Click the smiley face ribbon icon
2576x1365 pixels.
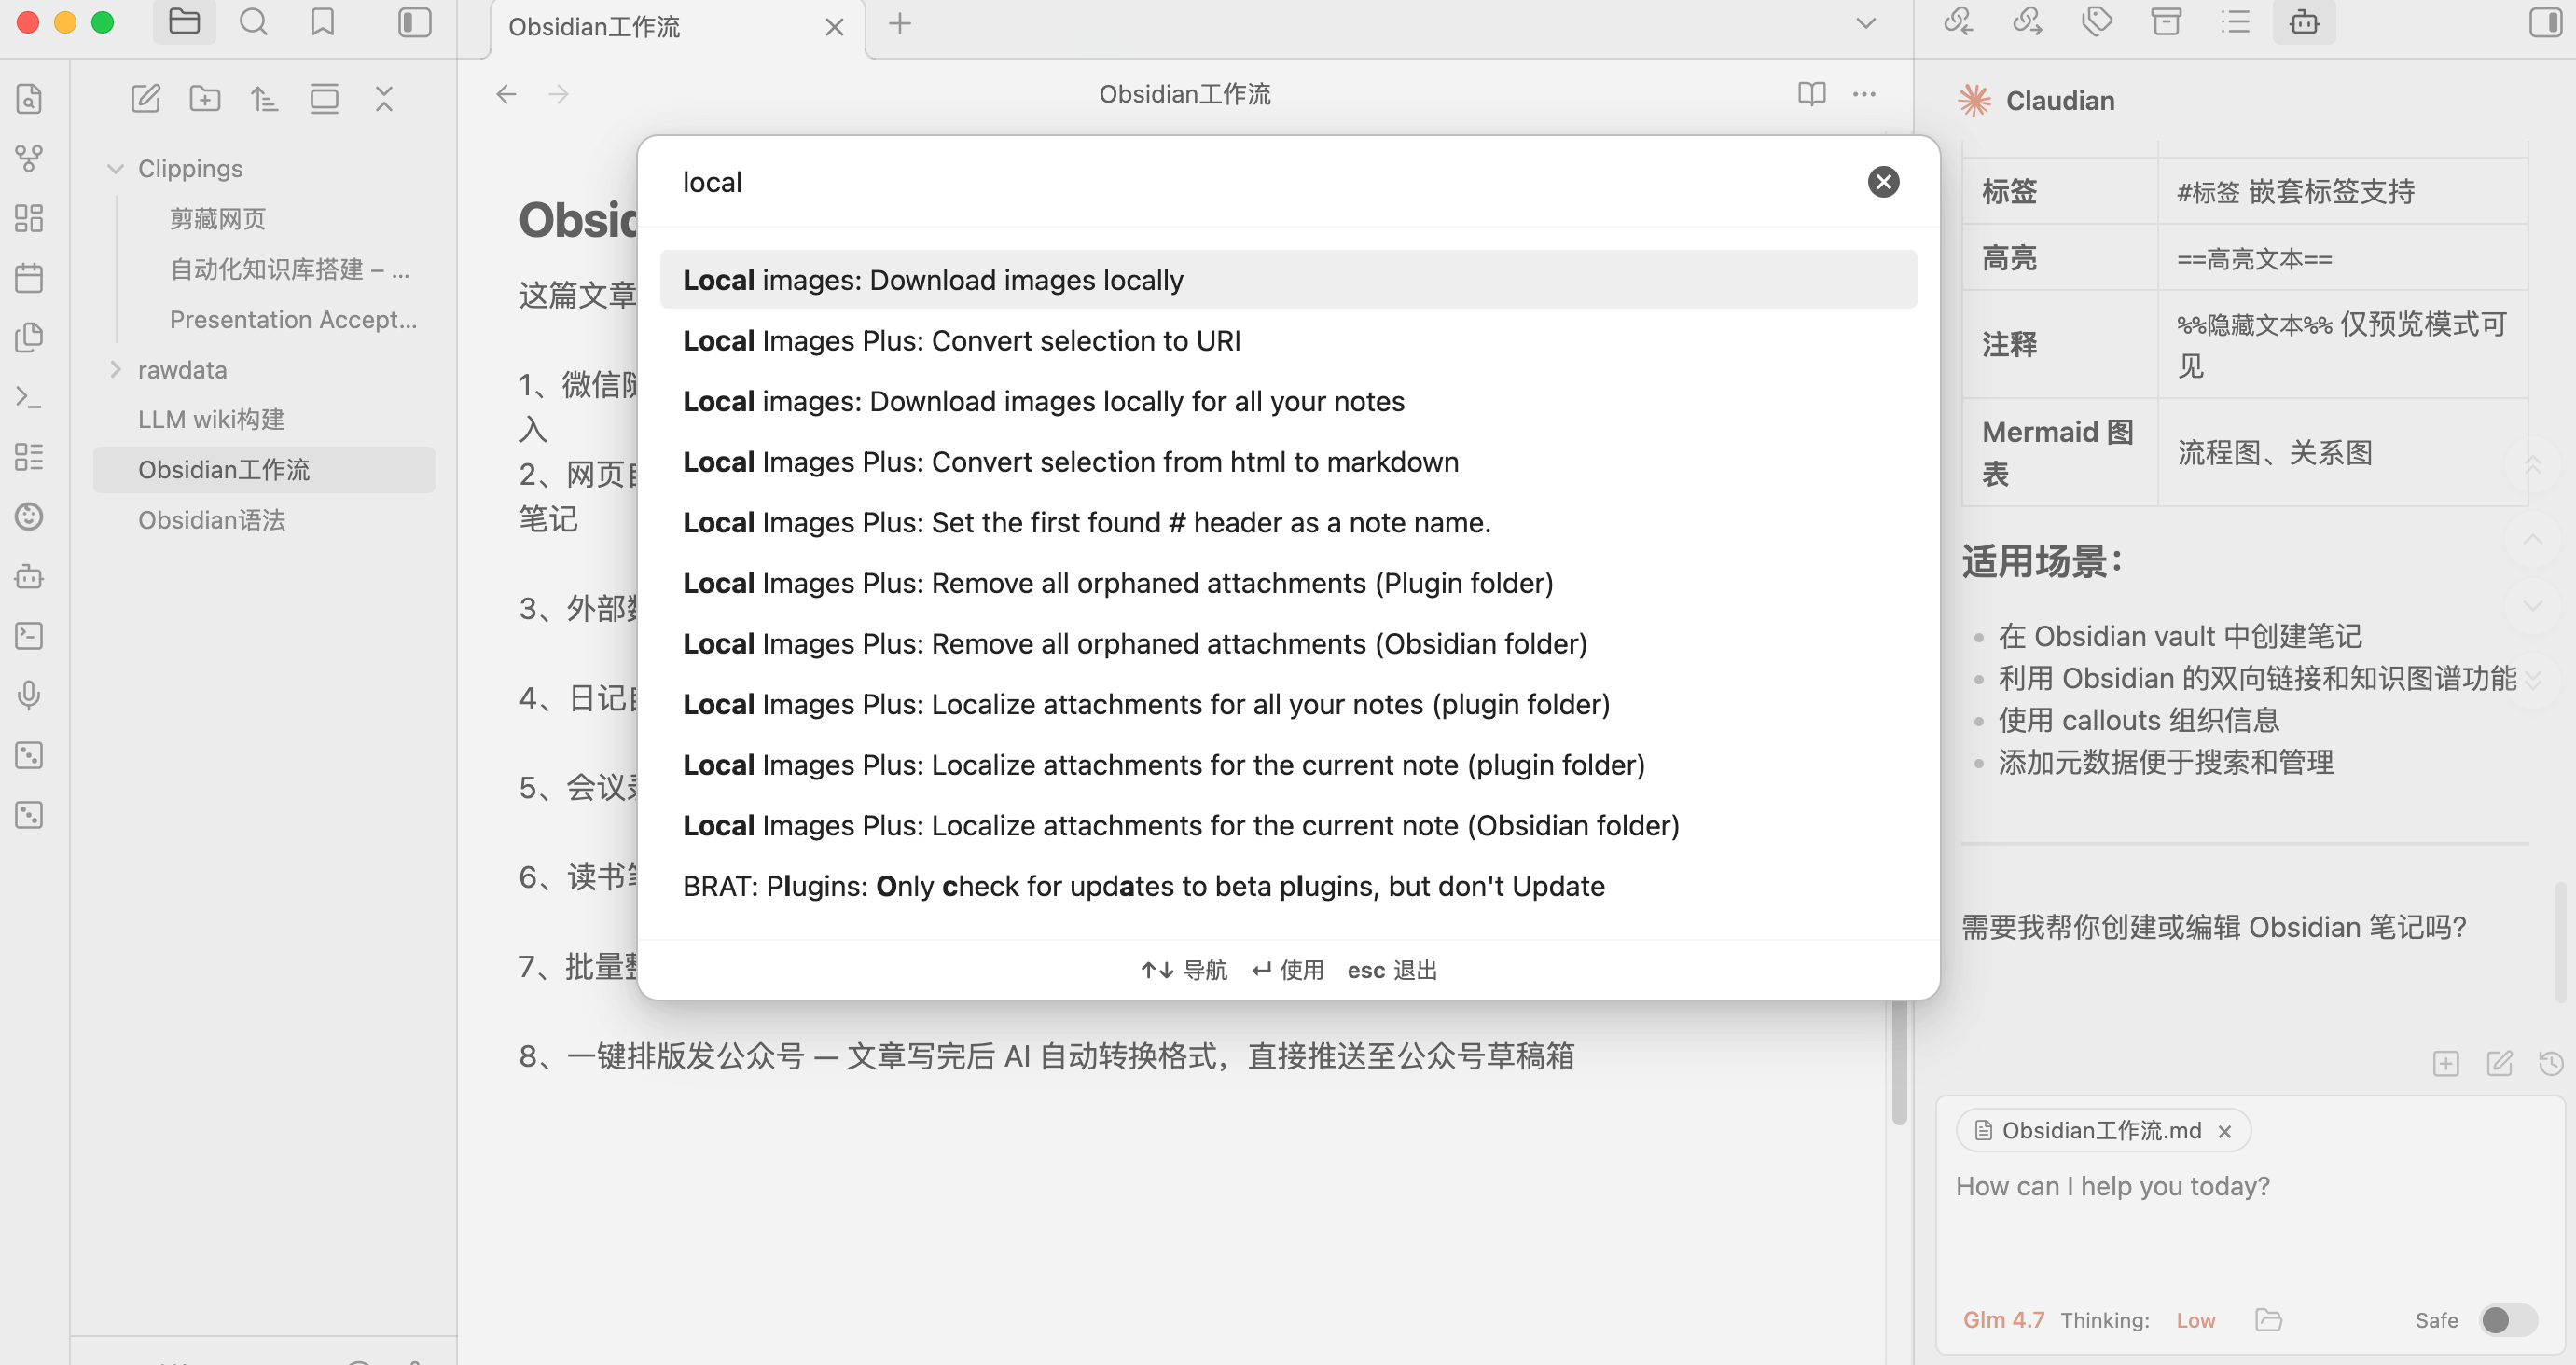29,516
